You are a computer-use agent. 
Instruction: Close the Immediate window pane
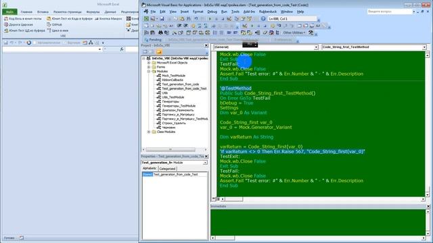pos(428,207)
